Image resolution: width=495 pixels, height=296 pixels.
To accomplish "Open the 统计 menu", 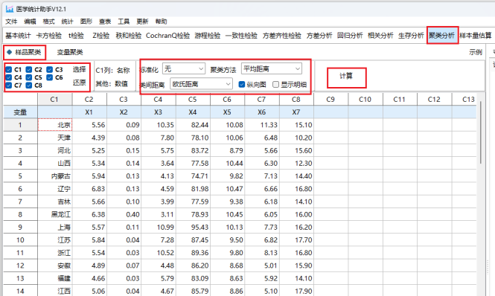I will point(67,22).
